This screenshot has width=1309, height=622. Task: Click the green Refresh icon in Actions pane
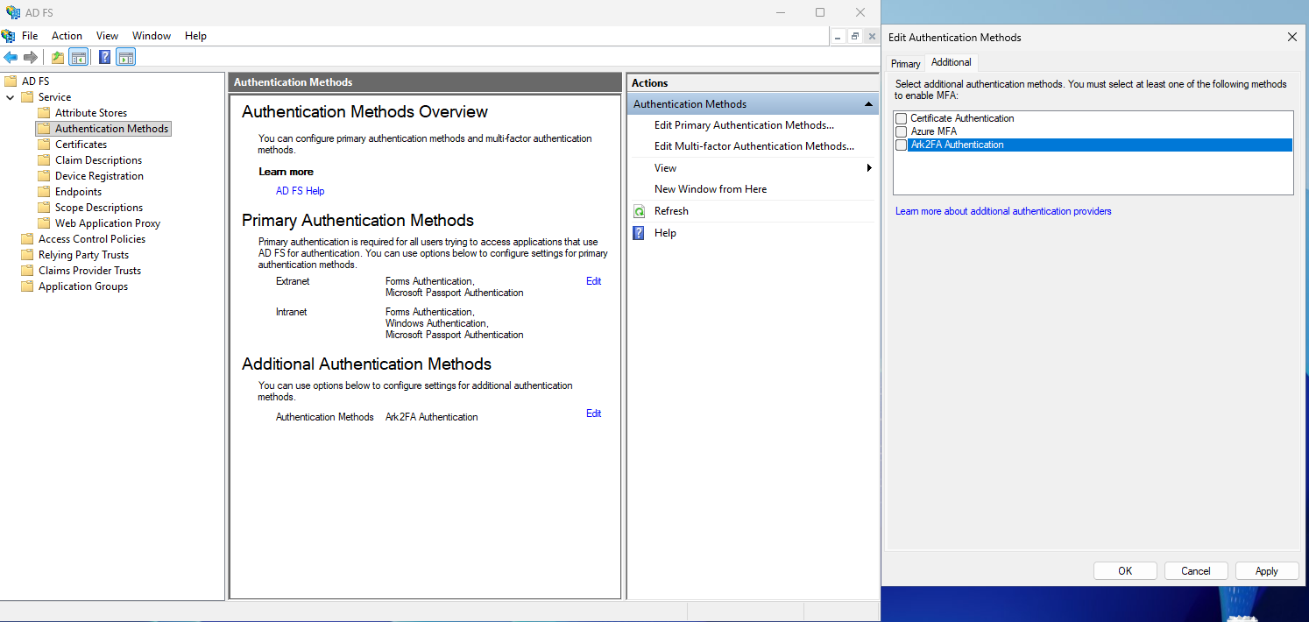[x=640, y=211]
